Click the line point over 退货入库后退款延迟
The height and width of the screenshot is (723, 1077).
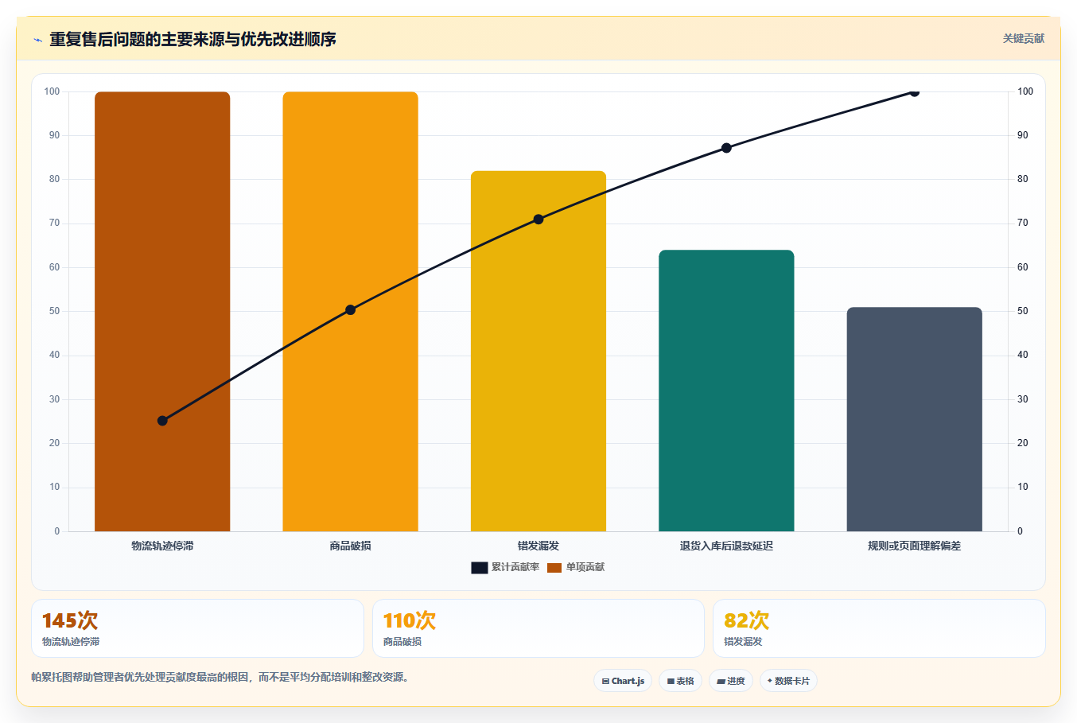(x=726, y=148)
